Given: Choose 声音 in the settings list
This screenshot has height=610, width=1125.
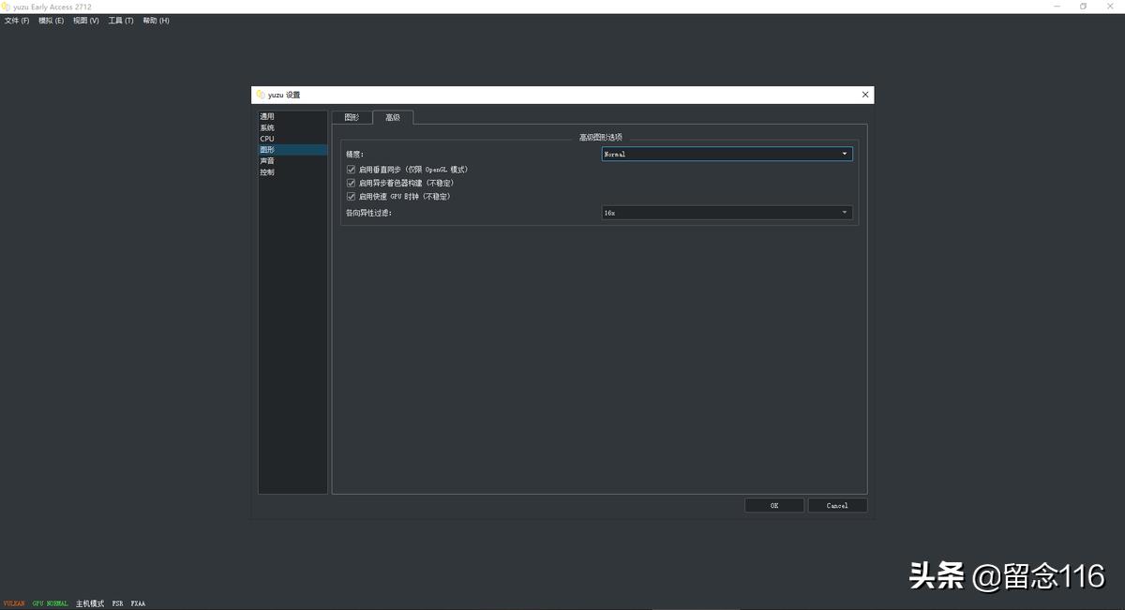Looking at the screenshot, I should click(268, 161).
